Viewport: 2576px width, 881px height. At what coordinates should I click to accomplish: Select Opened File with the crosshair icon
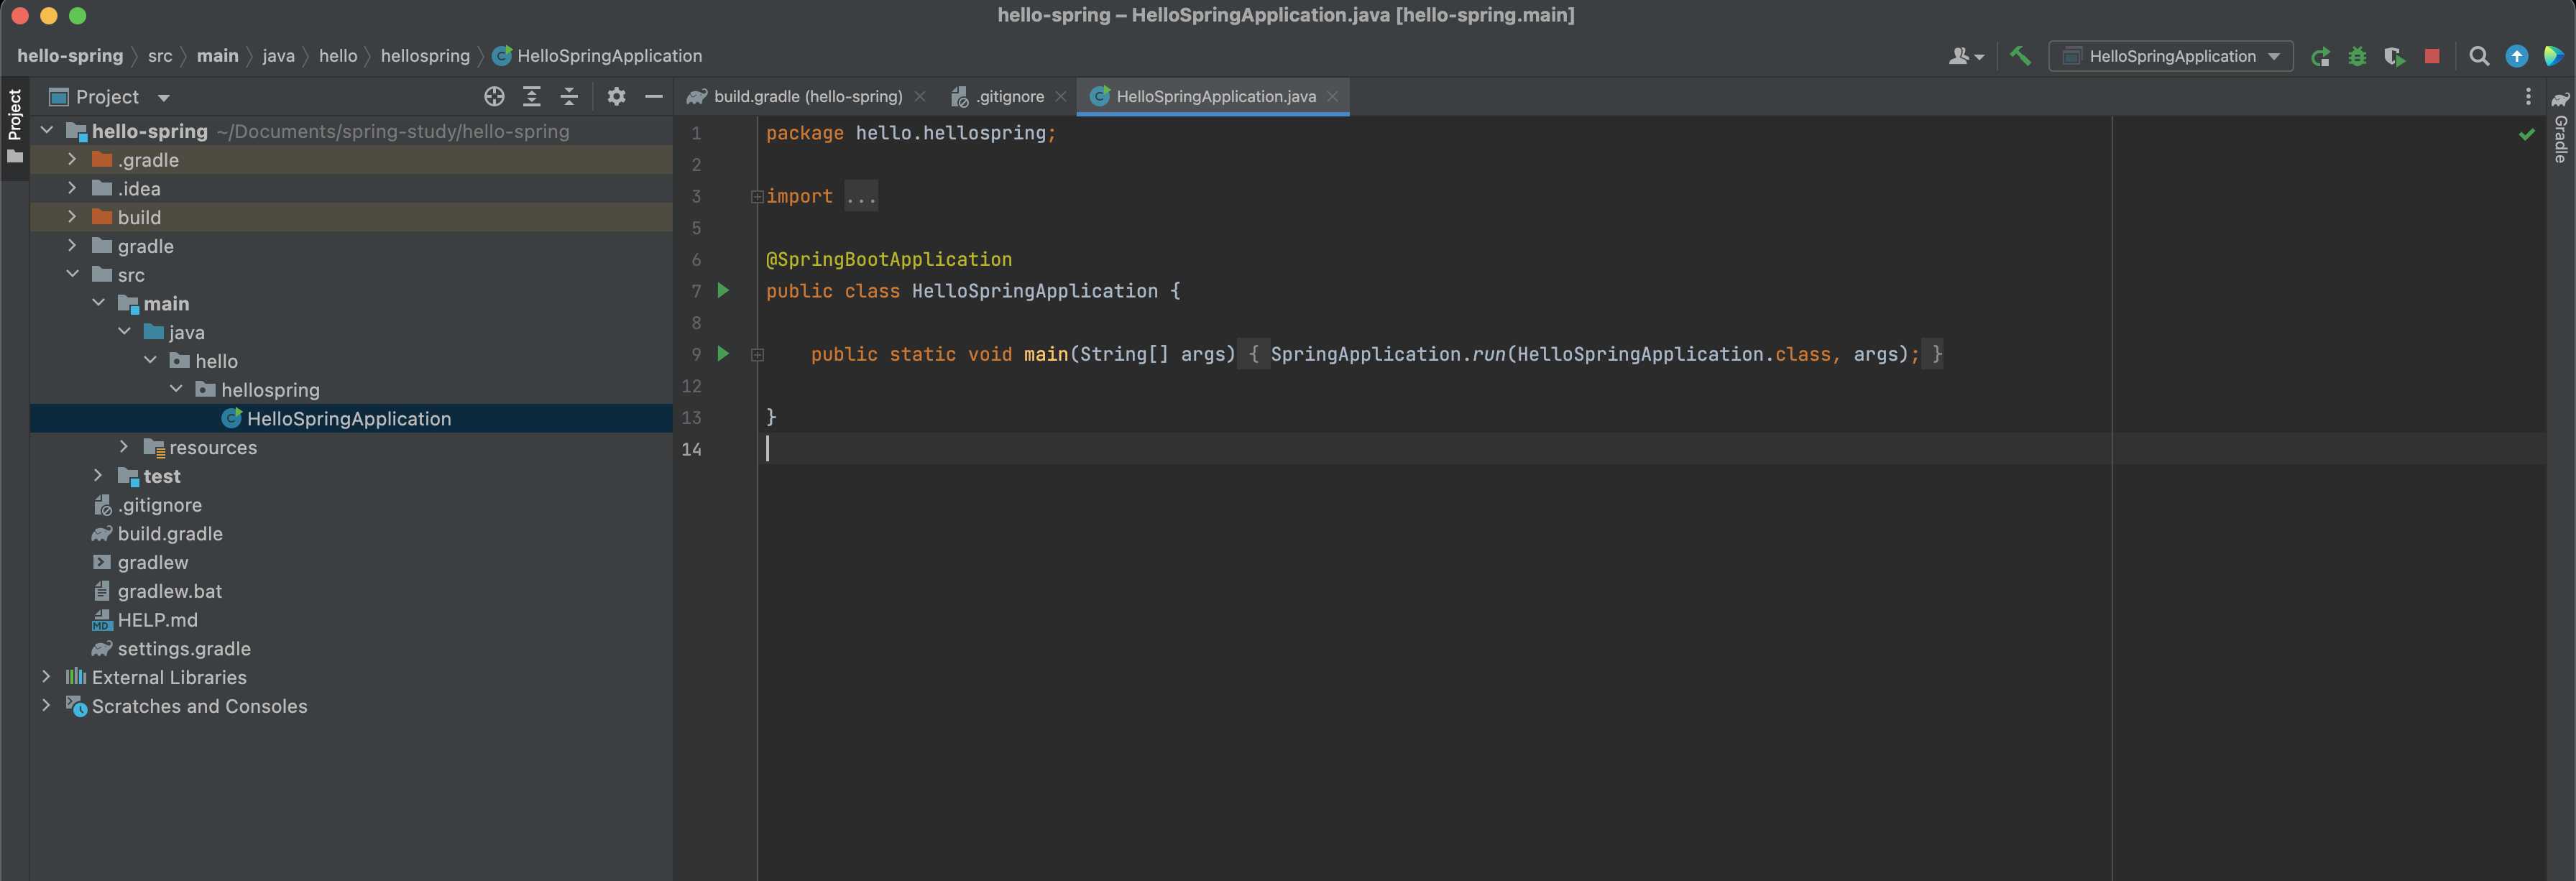[x=494, y=96]
